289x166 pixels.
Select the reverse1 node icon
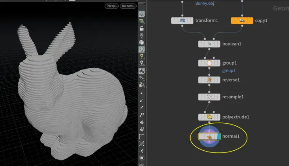coord(209,80)
